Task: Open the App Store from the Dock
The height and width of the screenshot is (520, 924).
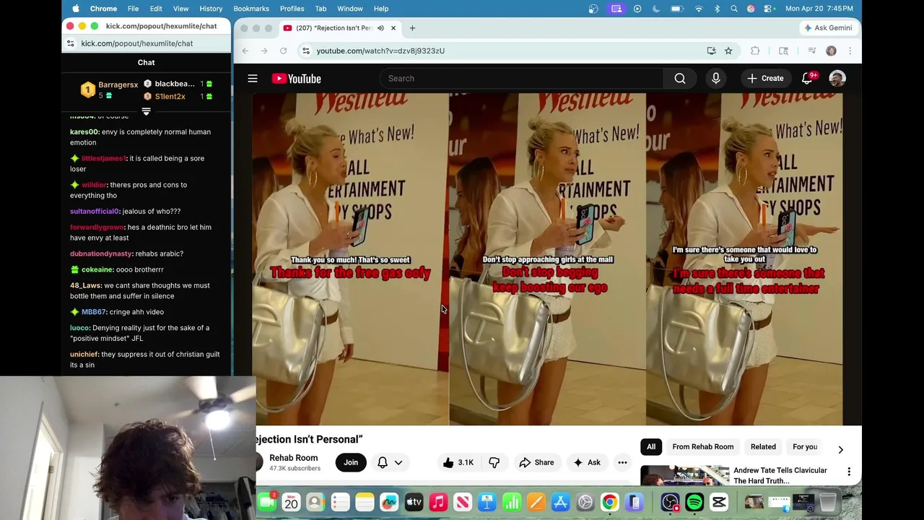Action: click(x=561, y=502)
